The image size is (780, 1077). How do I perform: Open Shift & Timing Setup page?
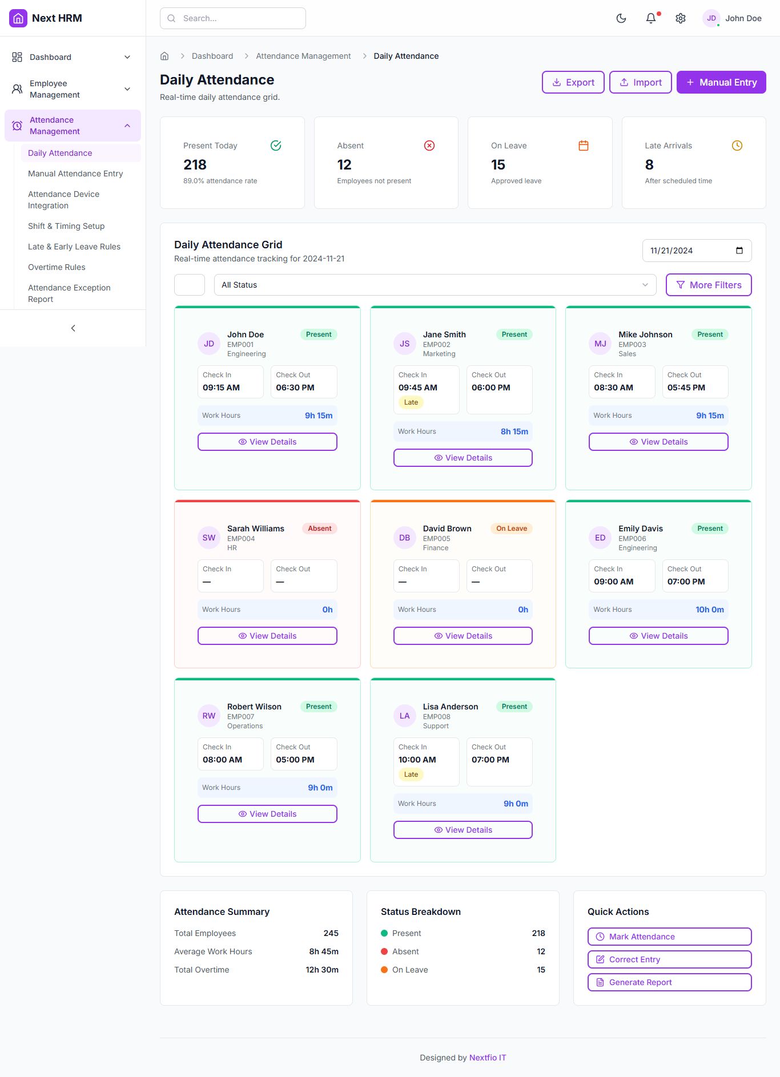(x=66, y=226)
